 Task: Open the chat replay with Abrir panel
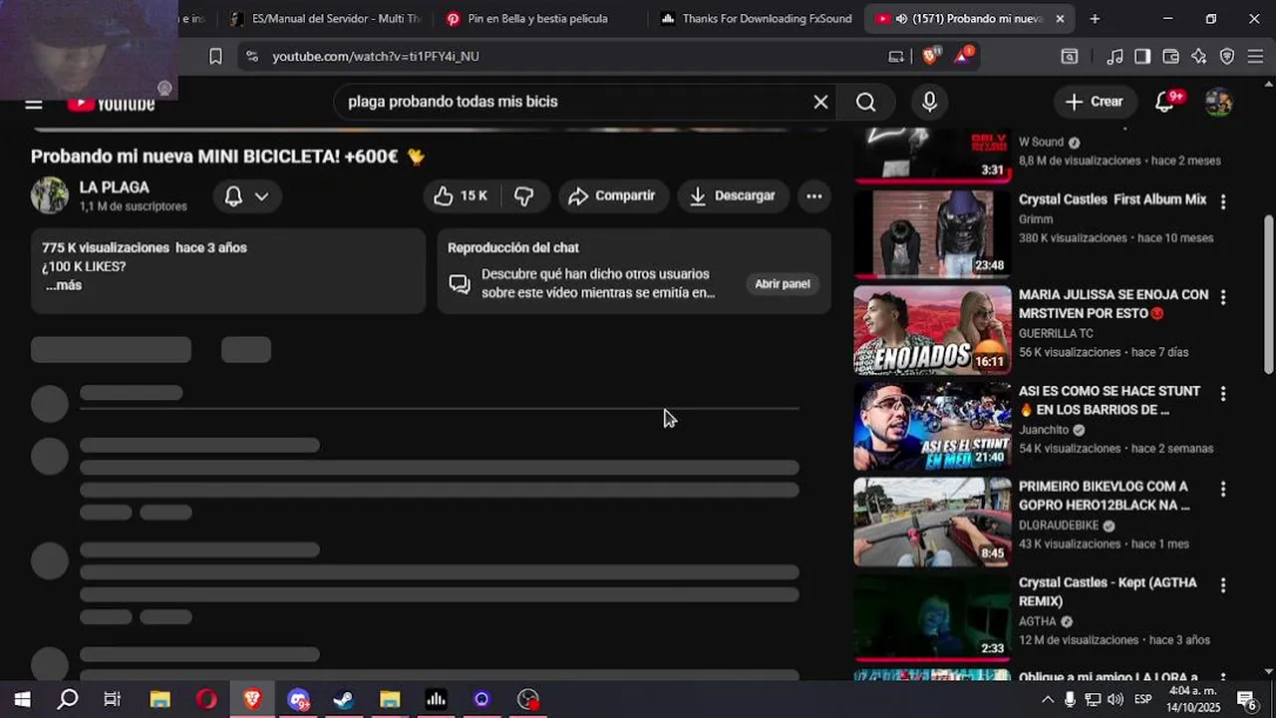coord(783,284)
